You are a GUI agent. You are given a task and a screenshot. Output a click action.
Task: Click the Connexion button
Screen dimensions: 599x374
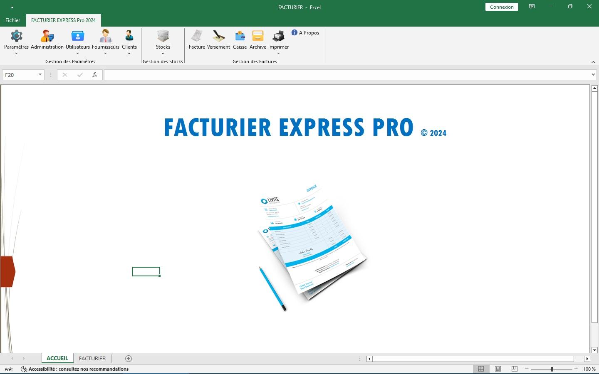click(502, 7)
